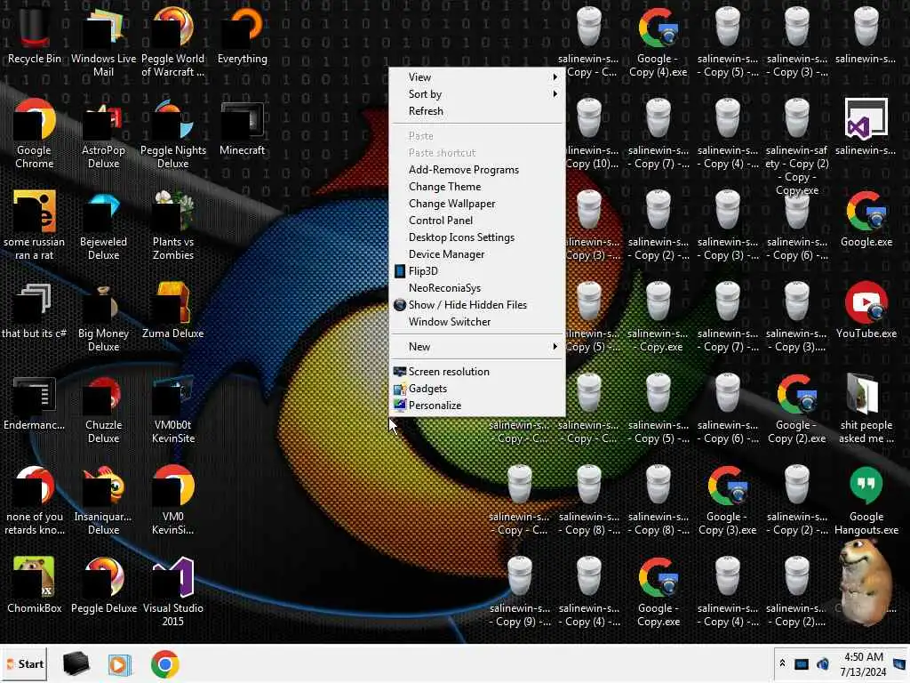Select Change Theme in context menu

click(x=477, y=187)
